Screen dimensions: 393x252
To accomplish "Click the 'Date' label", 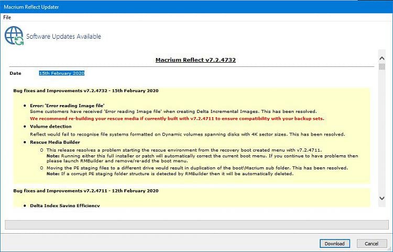I will click(15, 73).
